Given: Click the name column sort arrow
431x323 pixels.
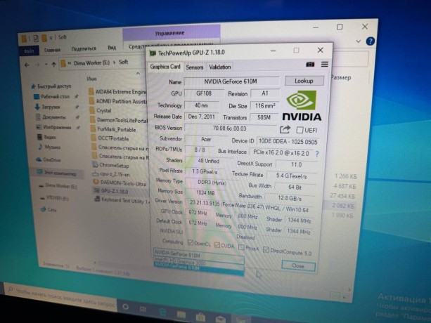Looking at the screenshot, I should tap(138, 73).
